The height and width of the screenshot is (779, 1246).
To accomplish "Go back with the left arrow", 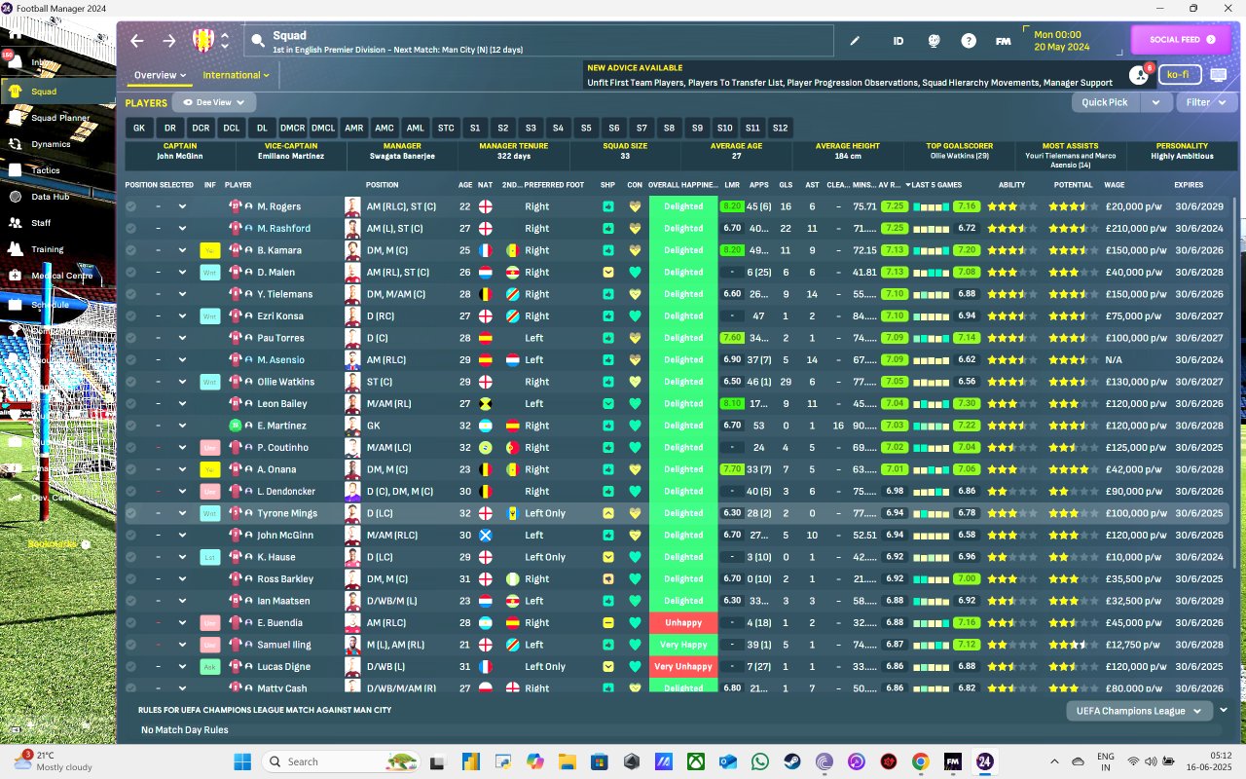I will [136, 41].
